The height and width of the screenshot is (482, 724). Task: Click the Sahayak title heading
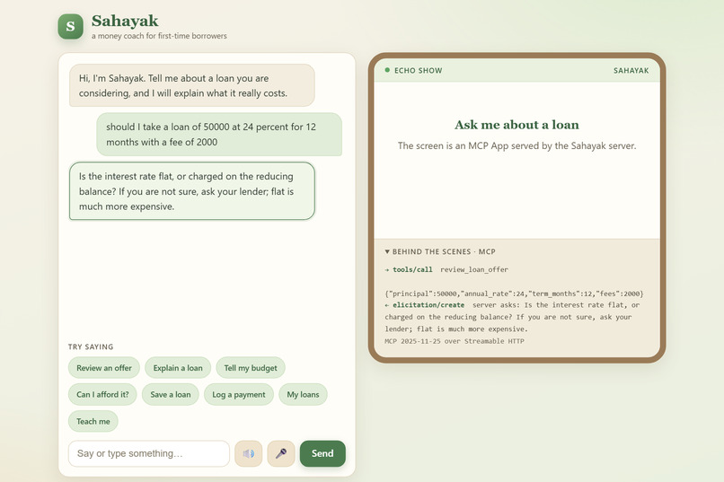pos(125,21)
